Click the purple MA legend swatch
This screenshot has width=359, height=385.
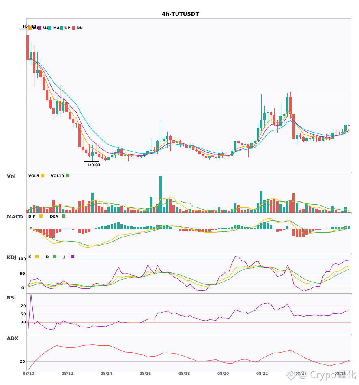[40, 28]
